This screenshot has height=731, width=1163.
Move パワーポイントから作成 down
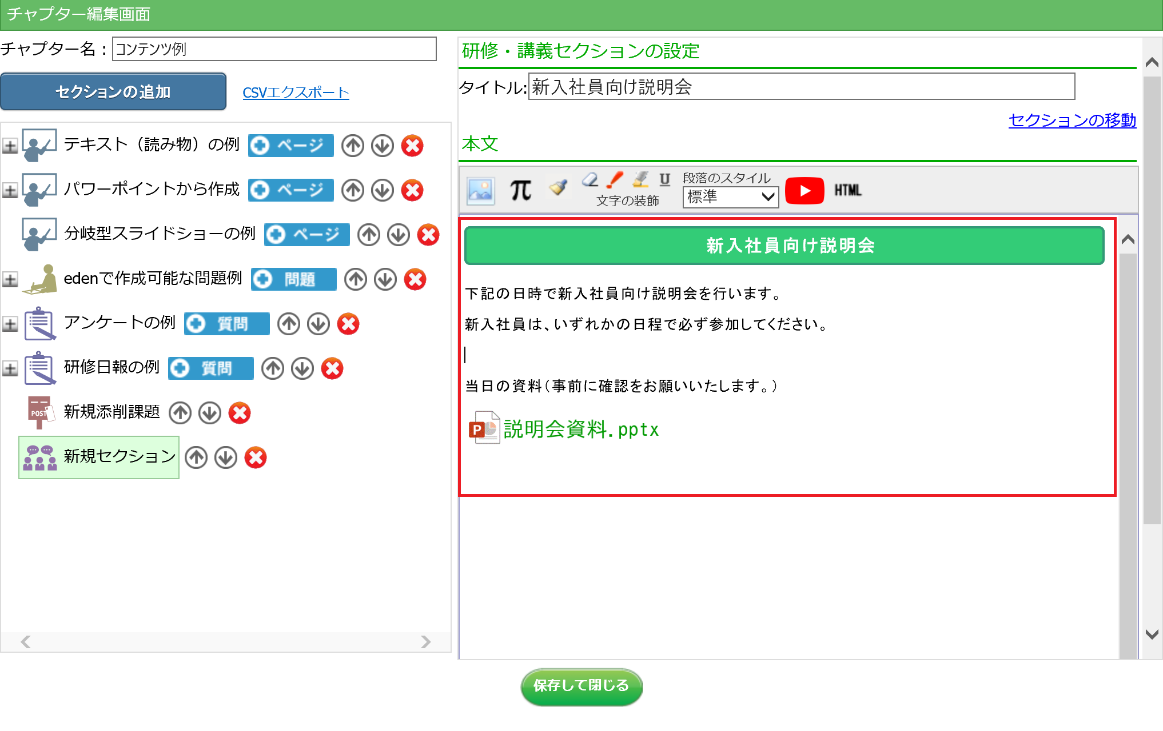pos(383,190)
